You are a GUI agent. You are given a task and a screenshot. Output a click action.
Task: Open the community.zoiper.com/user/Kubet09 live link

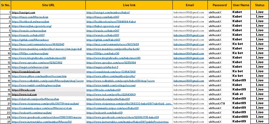tap(112, 108)
